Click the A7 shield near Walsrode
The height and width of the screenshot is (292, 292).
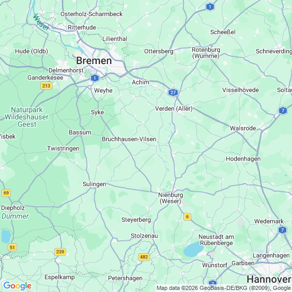tap(283, 111)
